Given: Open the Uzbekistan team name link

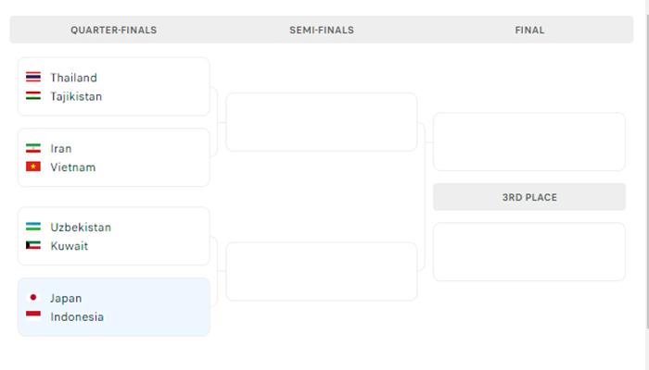Looking at the screenshot, I should [81, 228].
